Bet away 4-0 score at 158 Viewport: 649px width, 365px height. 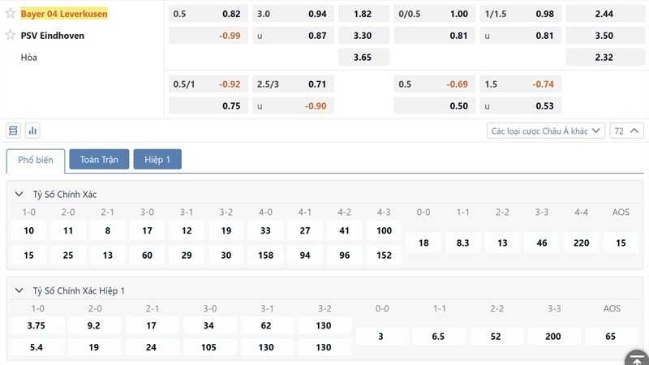click(266, 255)
